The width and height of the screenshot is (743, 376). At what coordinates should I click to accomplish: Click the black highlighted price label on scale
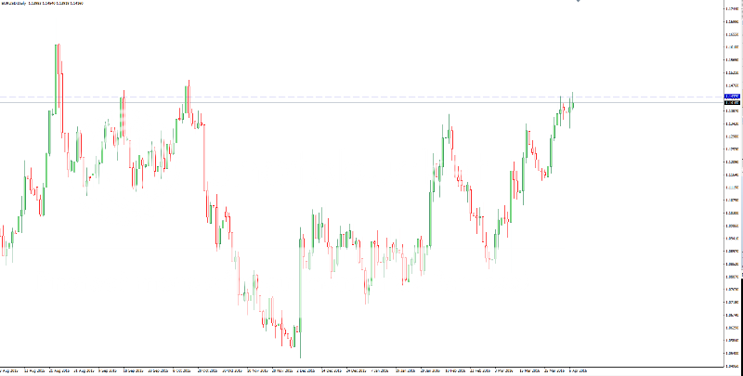point(733,102)
